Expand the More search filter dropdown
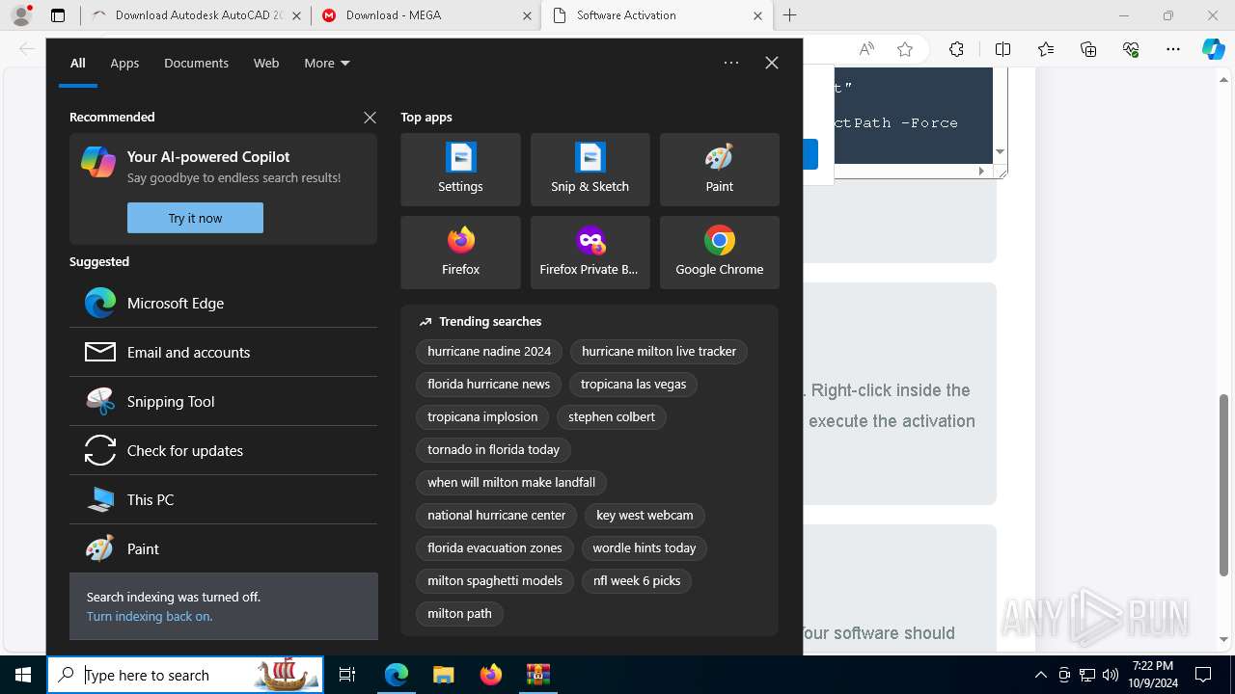Viewport: 1235px width, 694px height. (327, 63)
